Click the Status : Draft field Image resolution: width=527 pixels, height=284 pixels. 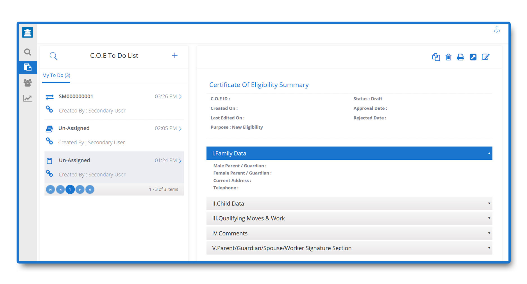point(368,99)
